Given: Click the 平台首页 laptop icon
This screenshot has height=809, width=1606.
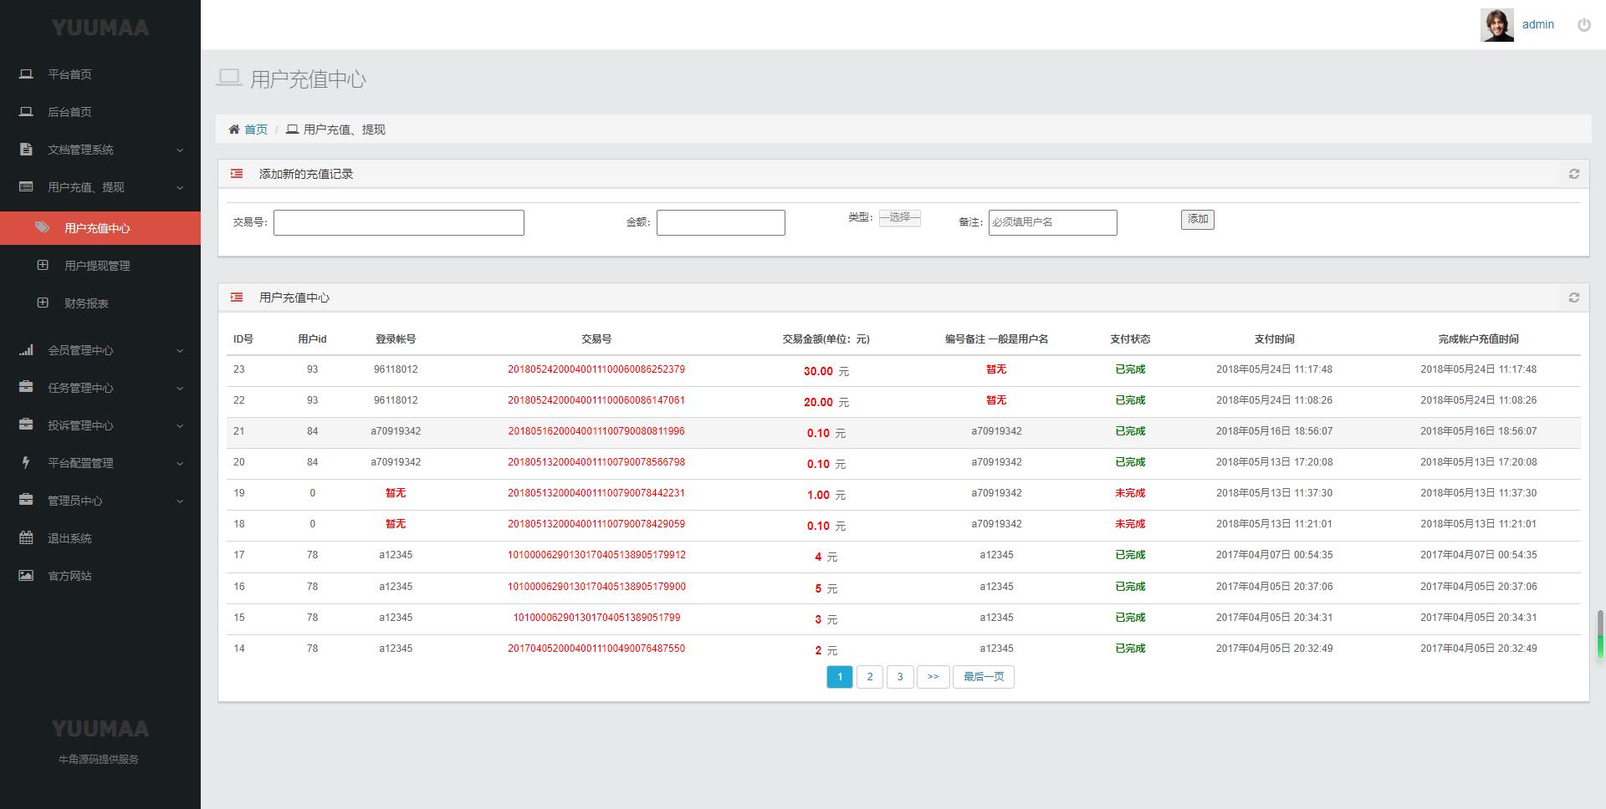Looking at the screenshot, I should coord(26,74).
